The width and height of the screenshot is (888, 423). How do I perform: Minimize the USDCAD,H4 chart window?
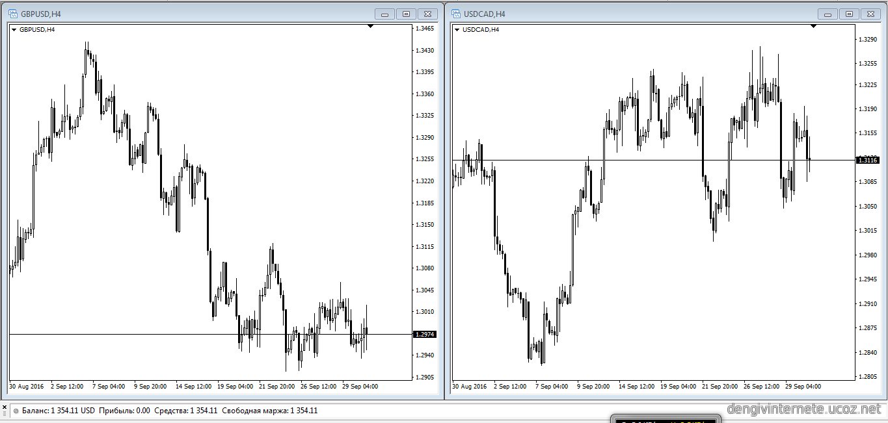click(x=827, y=14)
